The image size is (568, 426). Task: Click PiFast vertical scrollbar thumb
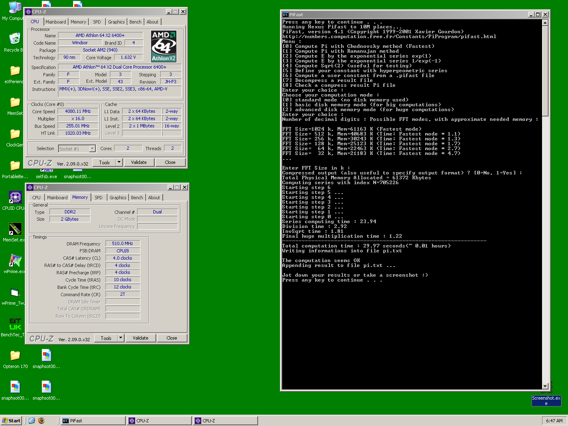pos(545,71)
